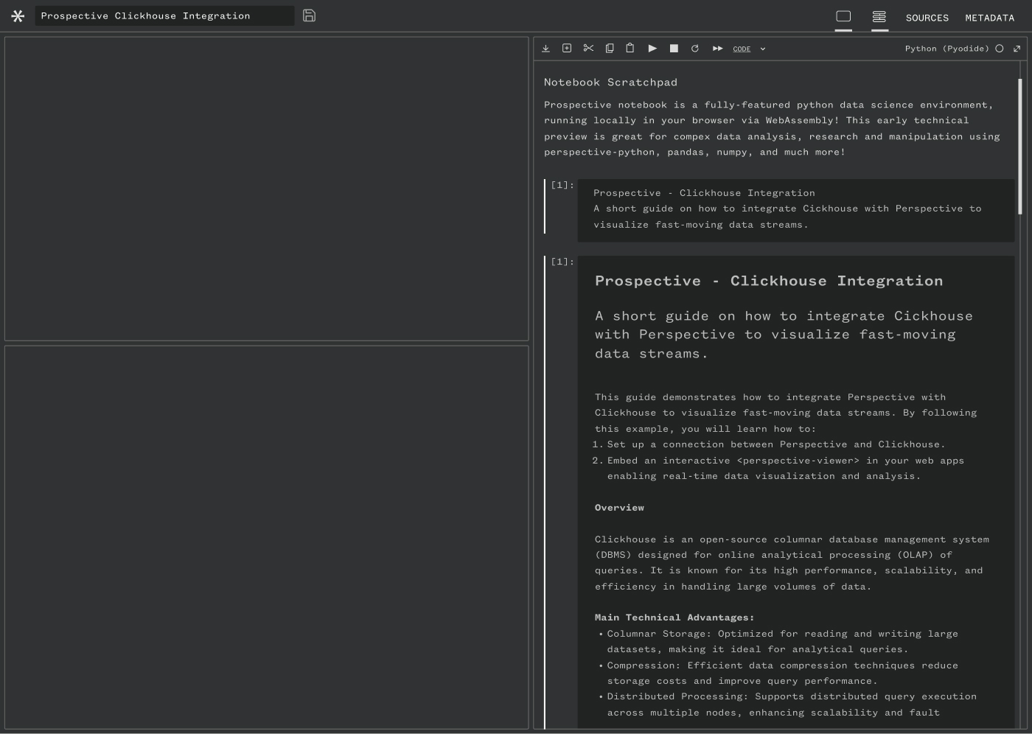This screenshot has height=734, width=1032.
Task: Click the Overview subheading
Action: pos(619,508)
